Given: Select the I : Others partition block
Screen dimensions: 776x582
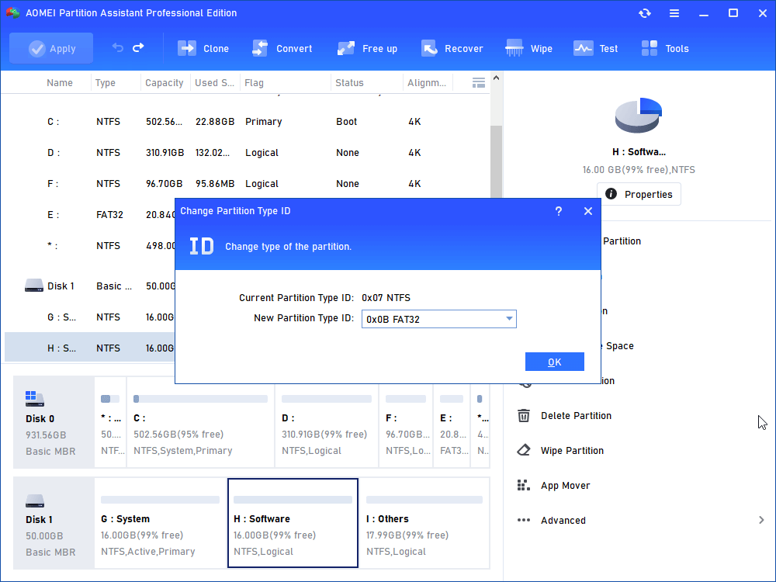Looking at the screenshot, I should pos(424,523).
